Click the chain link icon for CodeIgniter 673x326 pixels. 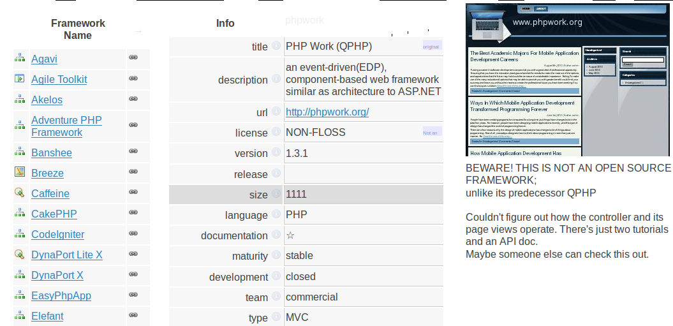click(x=133, y=233)
